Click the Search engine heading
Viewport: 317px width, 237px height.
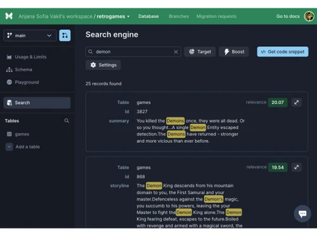[112, 35]
